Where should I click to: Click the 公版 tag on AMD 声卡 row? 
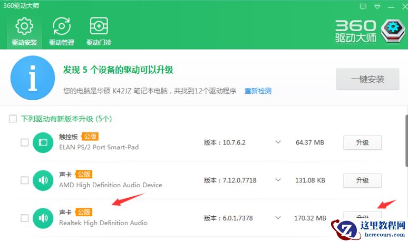click(84, 174)
